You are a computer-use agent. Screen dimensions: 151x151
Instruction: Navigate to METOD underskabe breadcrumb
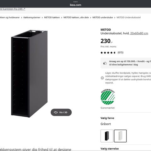103,18
